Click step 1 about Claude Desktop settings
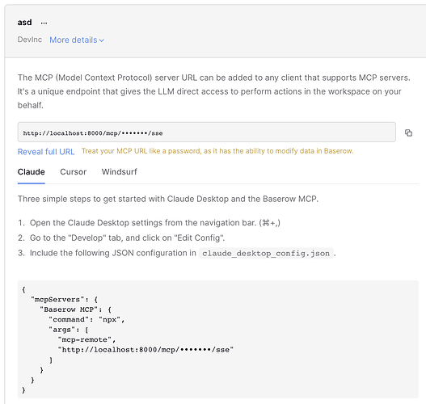The width and height of the screenshot is (426, 404). coord(155,223)
